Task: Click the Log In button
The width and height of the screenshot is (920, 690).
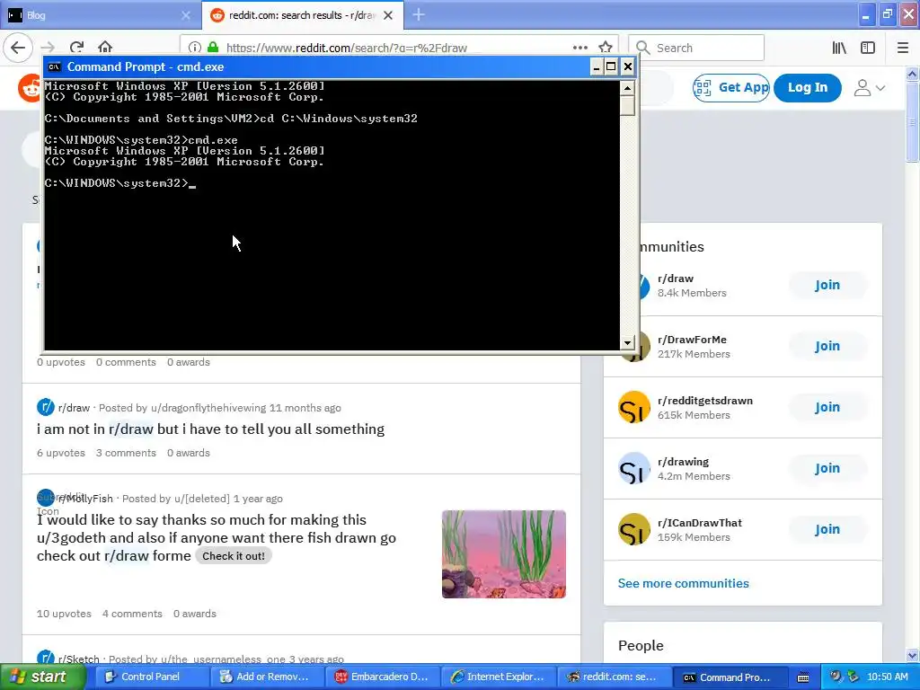Action: point(808,88)
